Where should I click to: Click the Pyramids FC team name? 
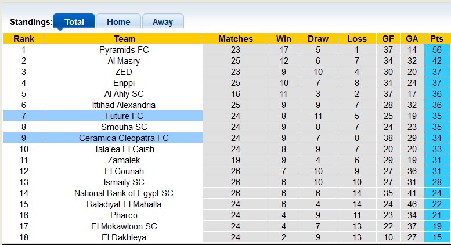tap(124, 50)
